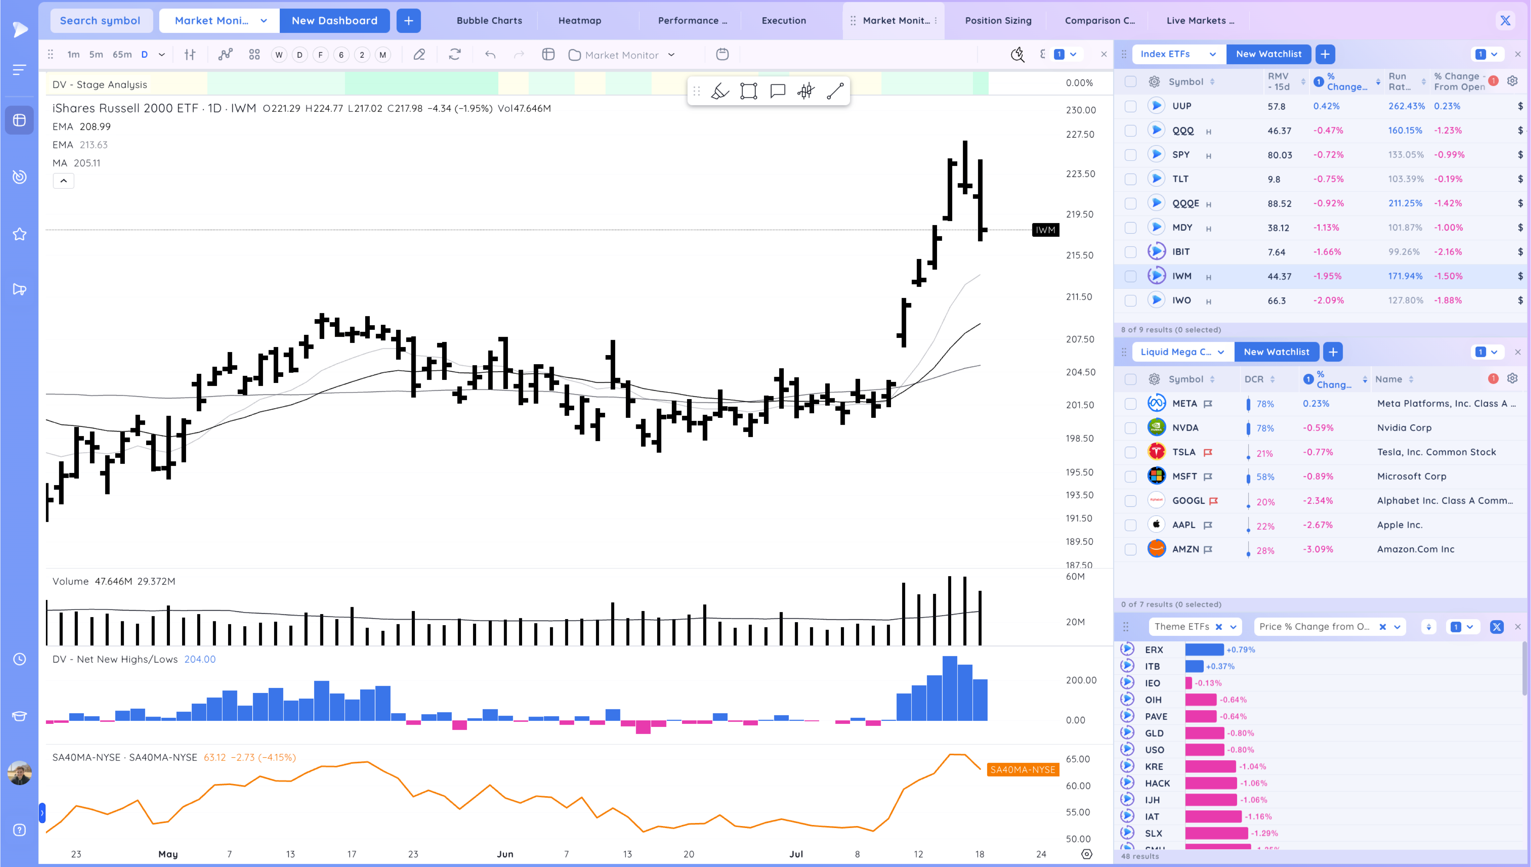Image resolution: width=1531 pixels, height=867 pixels.
Task: Select the rectangle drawing tool
Action: point(749,91)
